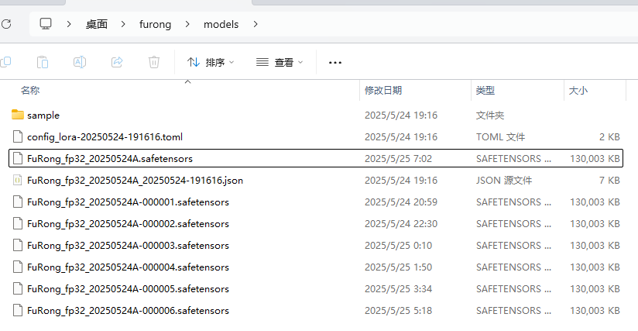Expand the chevron after furong in breadcrumb
The image size is (638, 331).
tap(187, 24)
